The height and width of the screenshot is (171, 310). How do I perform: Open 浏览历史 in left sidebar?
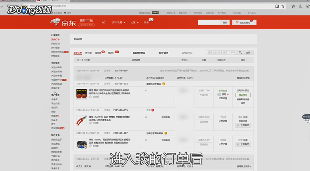[x=55, y=88]
